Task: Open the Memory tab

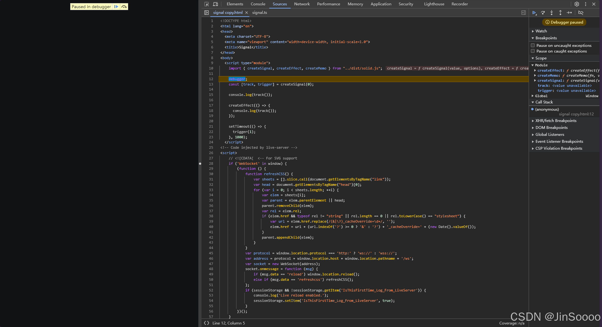Action: click(x=355, y=4)
